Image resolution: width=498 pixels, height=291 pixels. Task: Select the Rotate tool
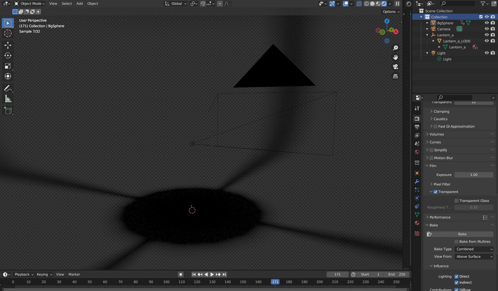[x=8, y=56]
